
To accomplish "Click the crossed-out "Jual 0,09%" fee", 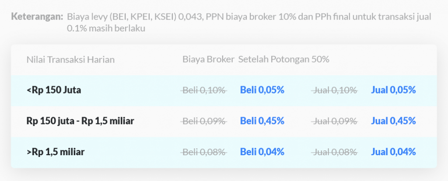I will point(335,121).
